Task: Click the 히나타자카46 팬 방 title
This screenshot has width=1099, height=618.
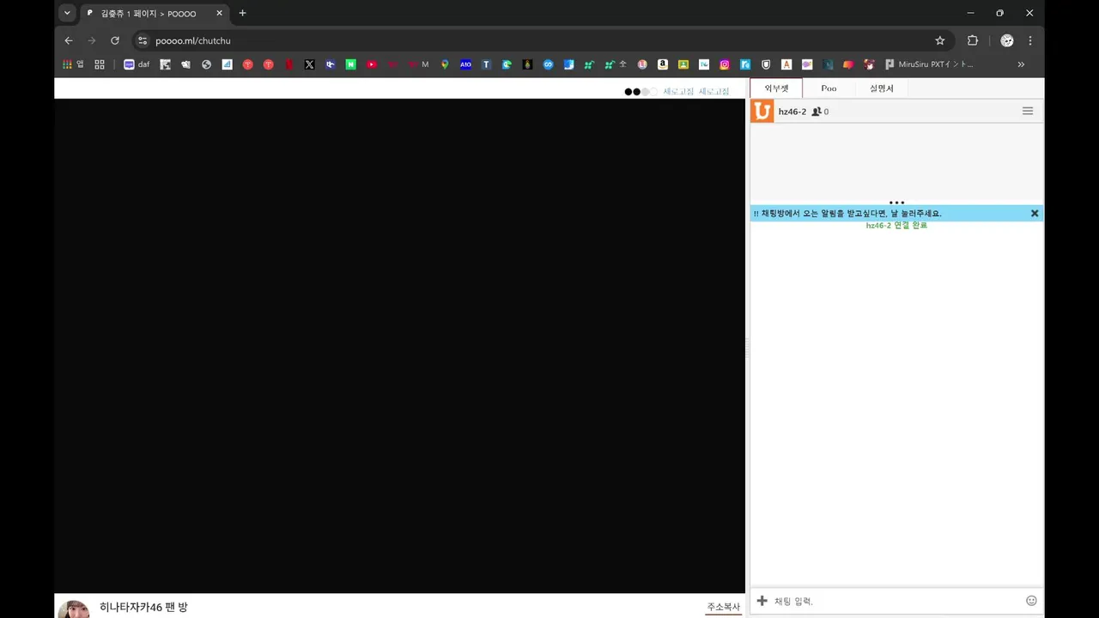Action: tap(143, 607)
